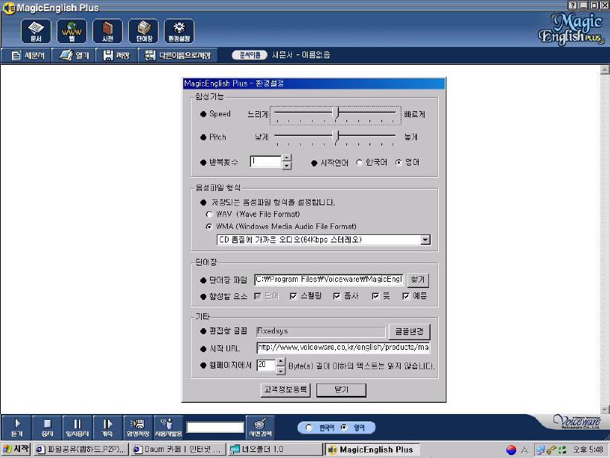Click the Voiceware logo at bottom right
The height and width of the screenshot is (458, 610).
[577, 421]
